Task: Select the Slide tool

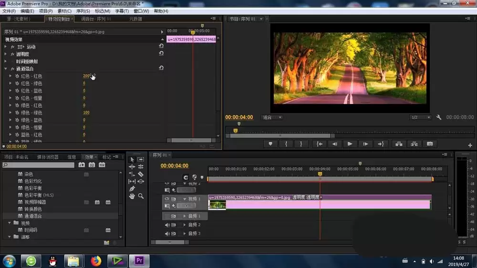Action: pos(141,181)
